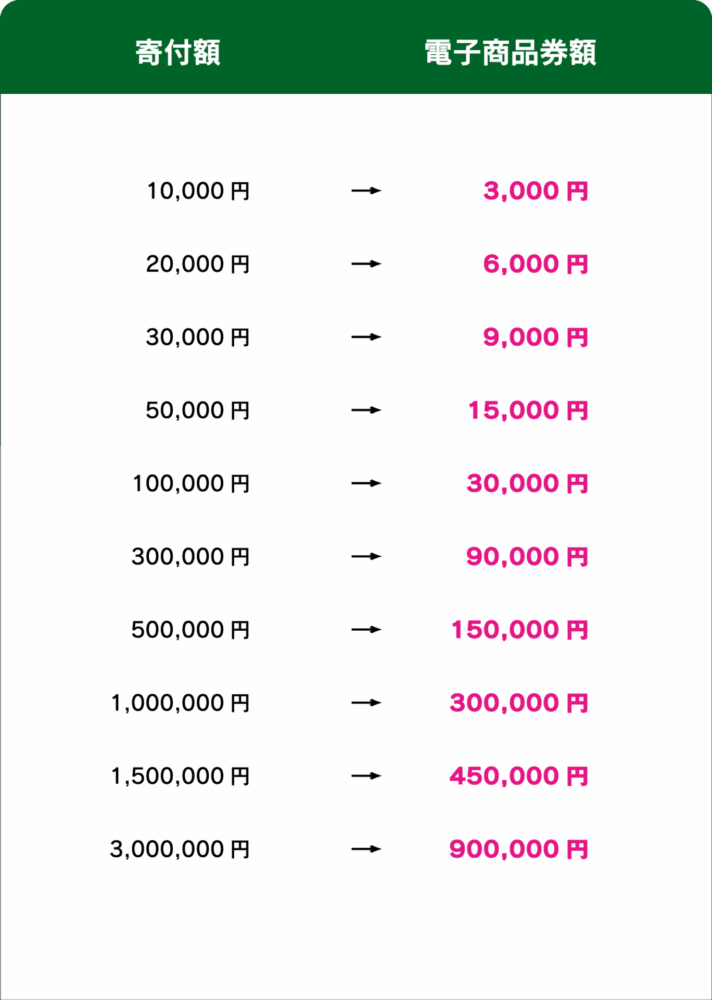Click the pink 3,000 円 voucher amount
Screen dimensions: 712x1000
(536, 191)
